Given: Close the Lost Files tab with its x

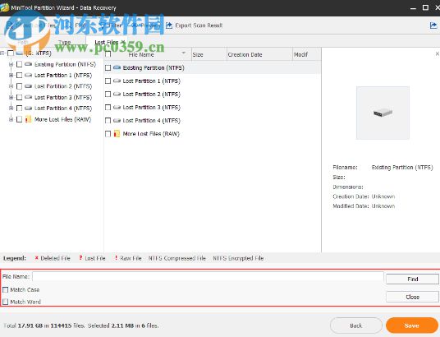Looking at the screenshot, I should click(x=123, y=43).
